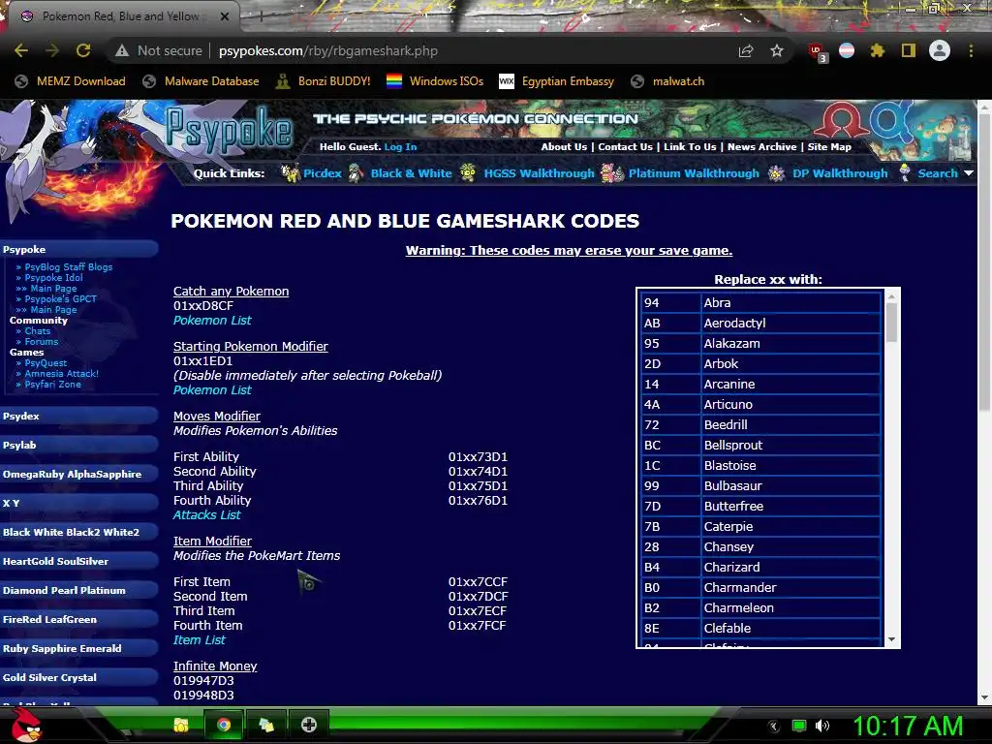Viewport: 992px width, 744px height.
Task: Open MEMZ Download bookmark
Action: 70,81
